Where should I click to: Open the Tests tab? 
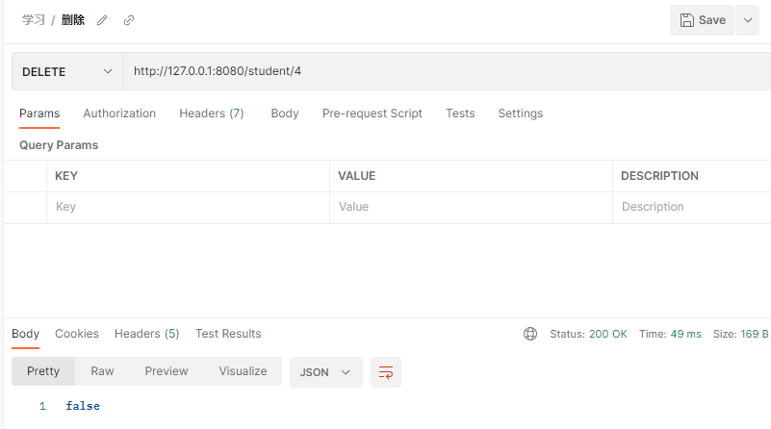460,114
